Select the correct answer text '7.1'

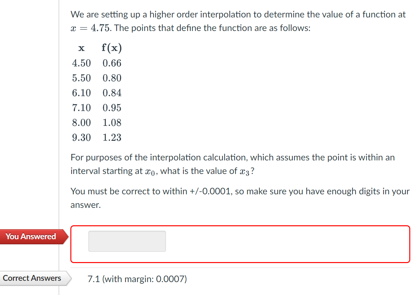(93, 279)
